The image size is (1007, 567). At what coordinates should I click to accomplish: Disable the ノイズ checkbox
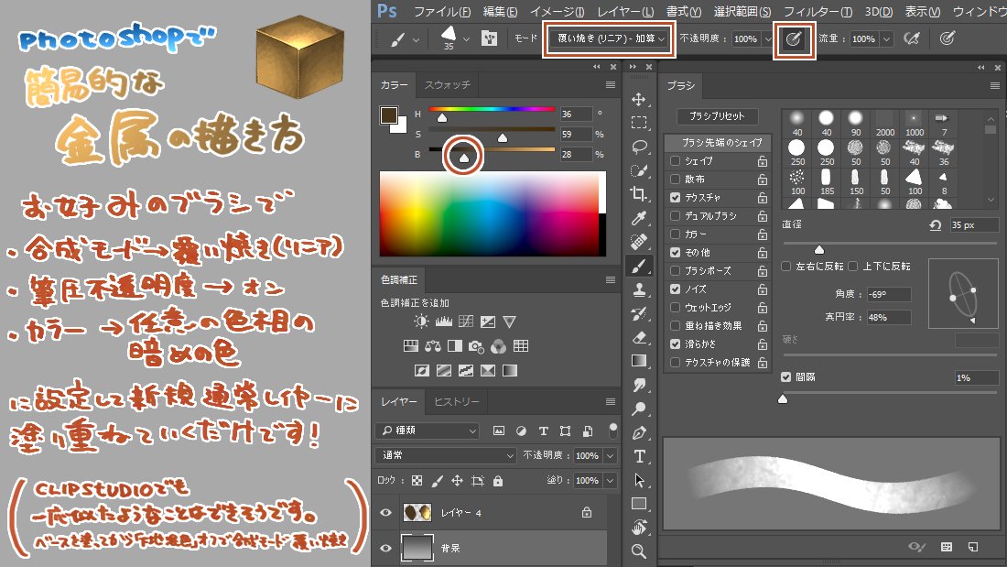[675, 289]
